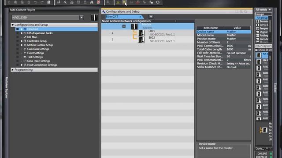Toggle Show all versions checkbox

click(256, 50)
